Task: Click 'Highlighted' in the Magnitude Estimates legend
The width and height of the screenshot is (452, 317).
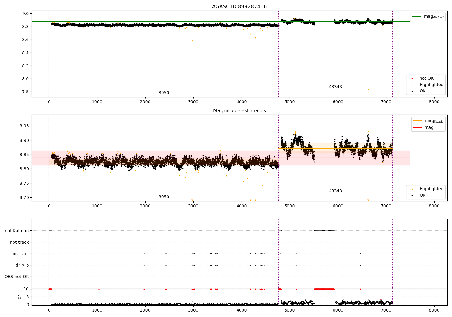Action: coord(432,189)
